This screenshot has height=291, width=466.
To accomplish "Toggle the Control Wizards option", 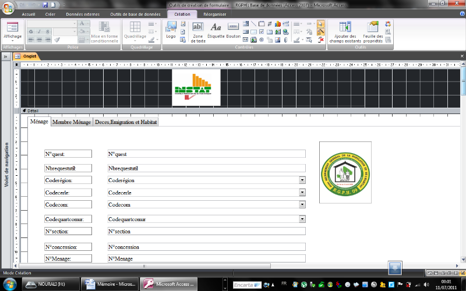I will (321, 31).
